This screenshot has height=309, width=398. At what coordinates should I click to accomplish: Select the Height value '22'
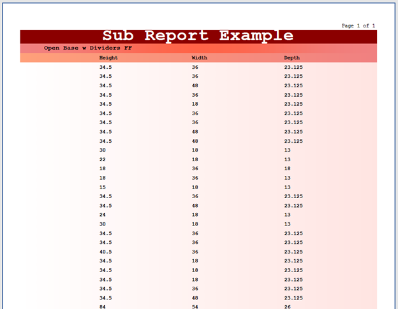pos(102,159)
